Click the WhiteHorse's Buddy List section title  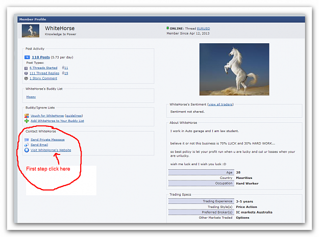(44, 89)
